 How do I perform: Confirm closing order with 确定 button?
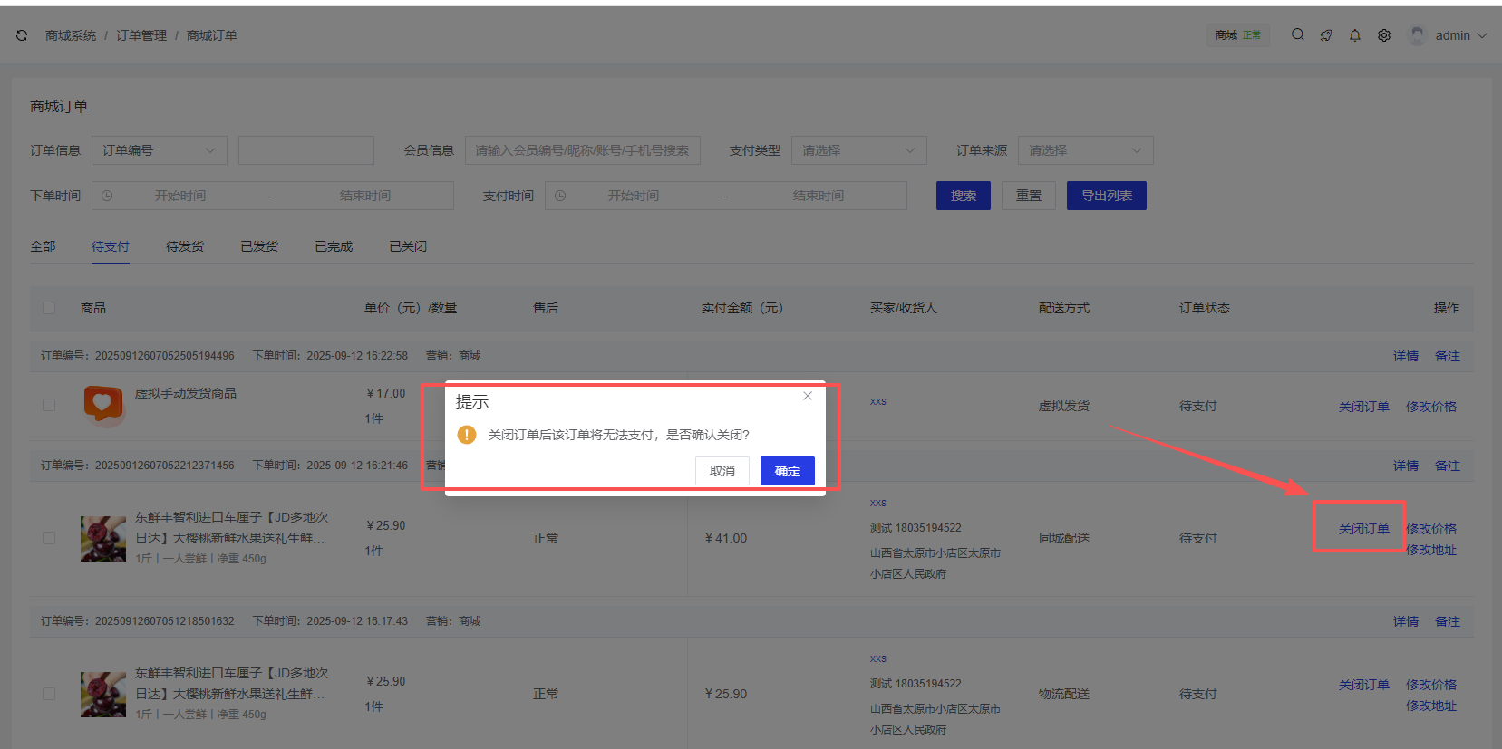pyautogui.click(x=787, y=471)
